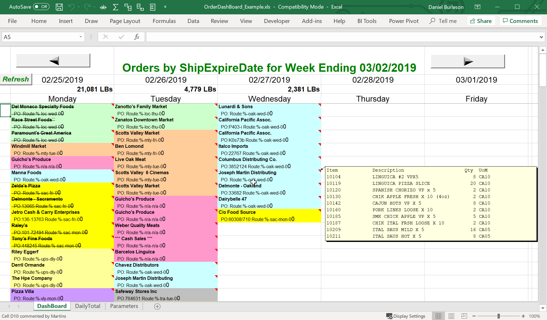Click the form checklist icon in Quick Access
547x320 pixels.
coord(153,7)
